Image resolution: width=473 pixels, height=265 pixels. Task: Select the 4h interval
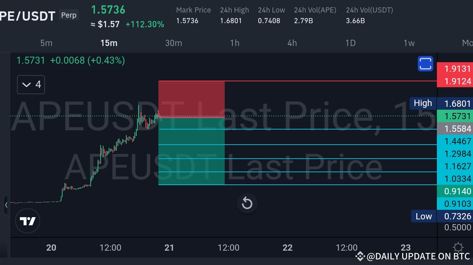click(292, 43)
